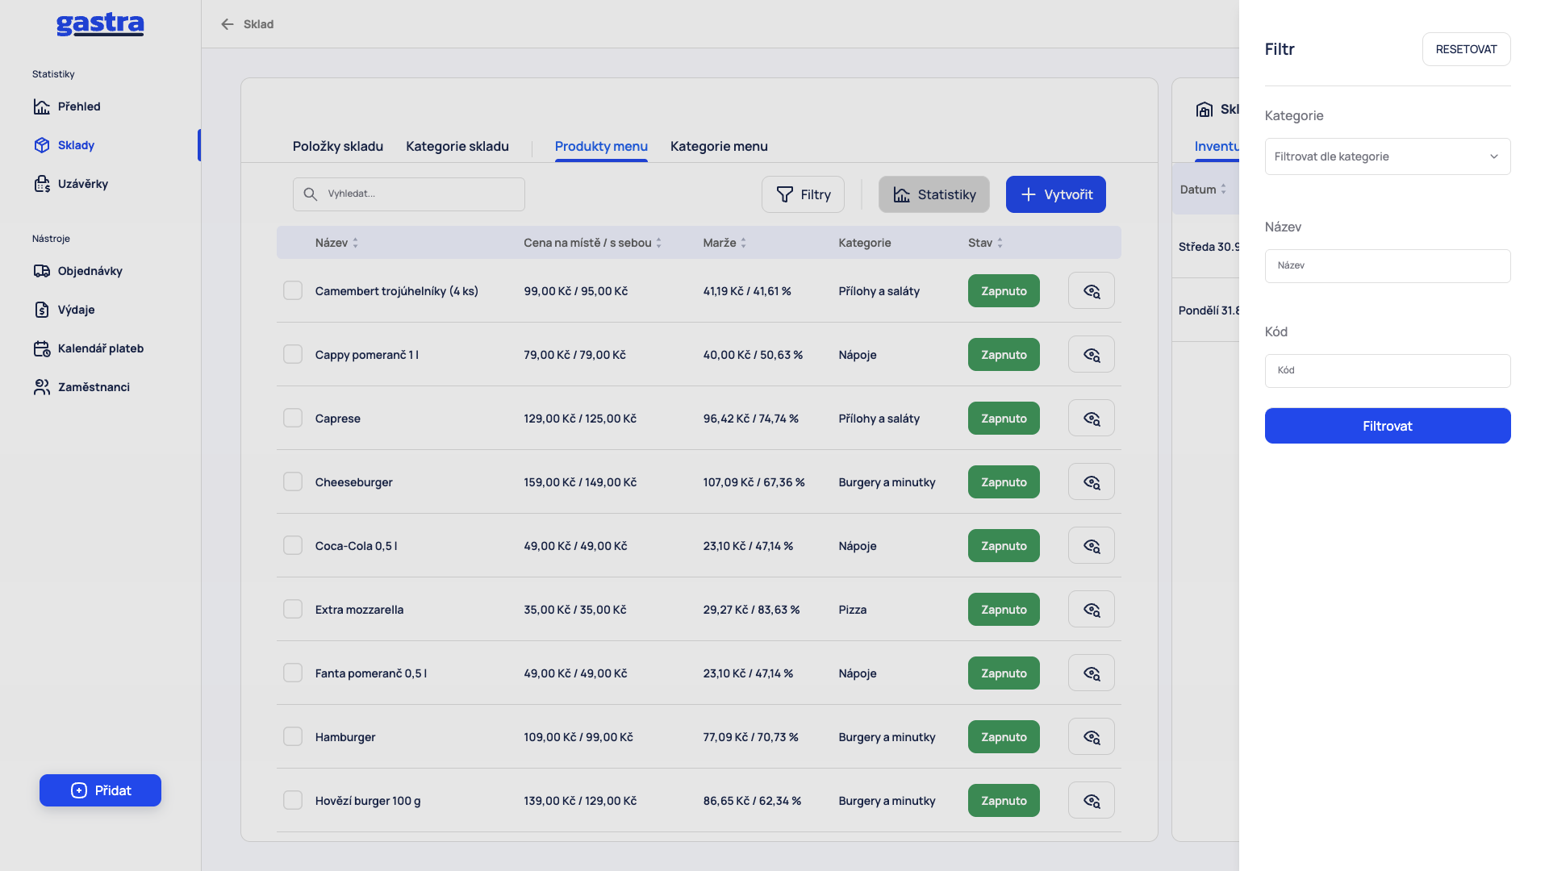The height and width of the screenshot is (871, 1549).
Task: Sort table by Název column
Action: pyautogui.click(x=336, y=243)
